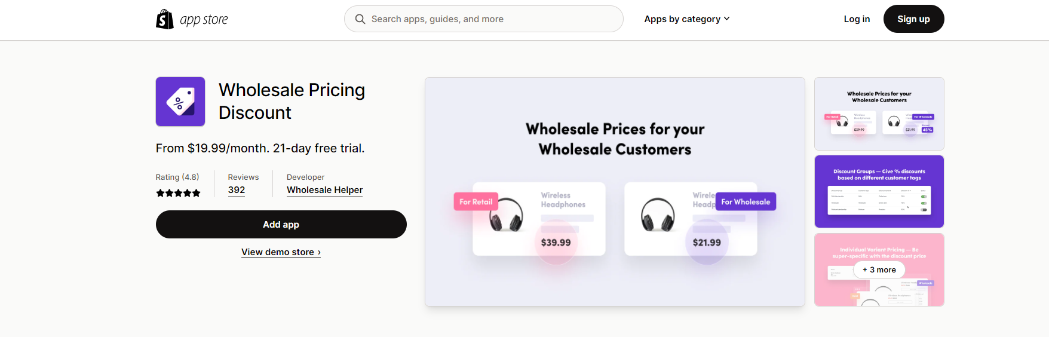Click the magnifying glass search icon

click(x=360, y=19)
